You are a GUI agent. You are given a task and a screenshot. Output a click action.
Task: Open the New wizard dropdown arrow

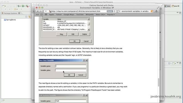[5, 6]
